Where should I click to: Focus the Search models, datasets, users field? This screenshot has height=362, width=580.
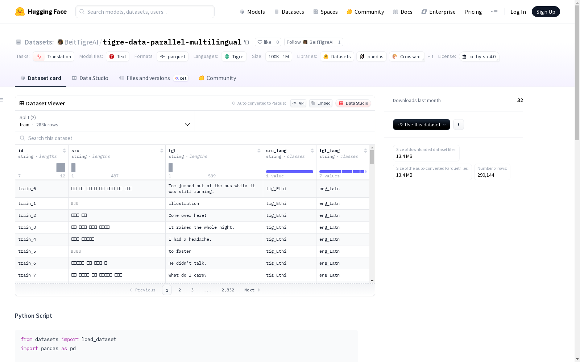click(x=145, y=12)
